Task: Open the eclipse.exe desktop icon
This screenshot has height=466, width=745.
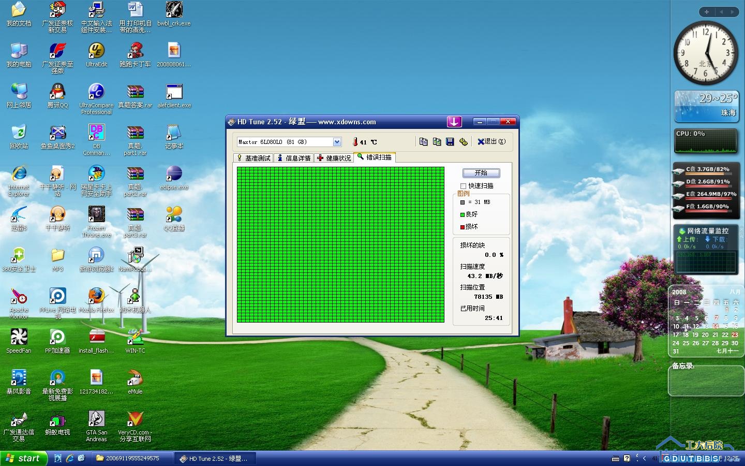Action: coord(174,178)
